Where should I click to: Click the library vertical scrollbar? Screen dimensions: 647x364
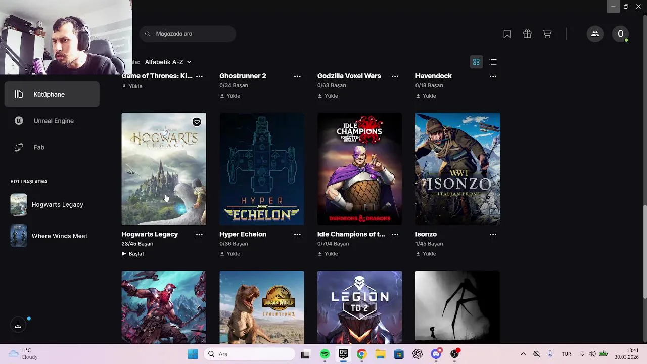pyautogui.click(x=644, y=253)
